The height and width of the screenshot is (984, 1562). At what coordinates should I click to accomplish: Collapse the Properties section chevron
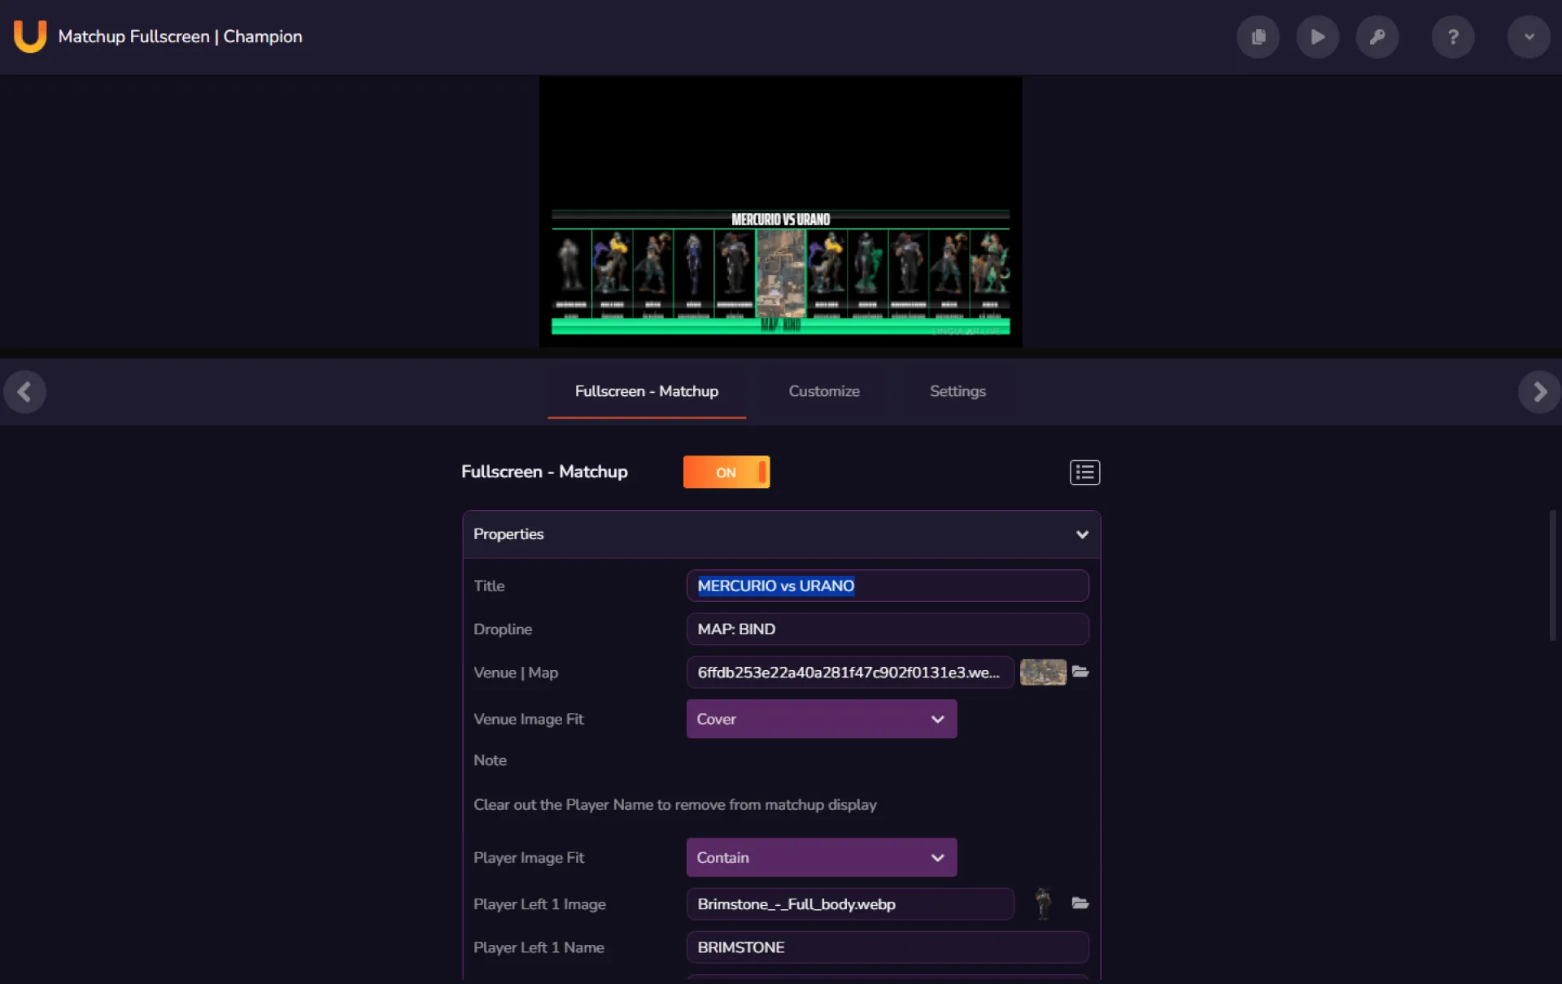(1082, 534)
